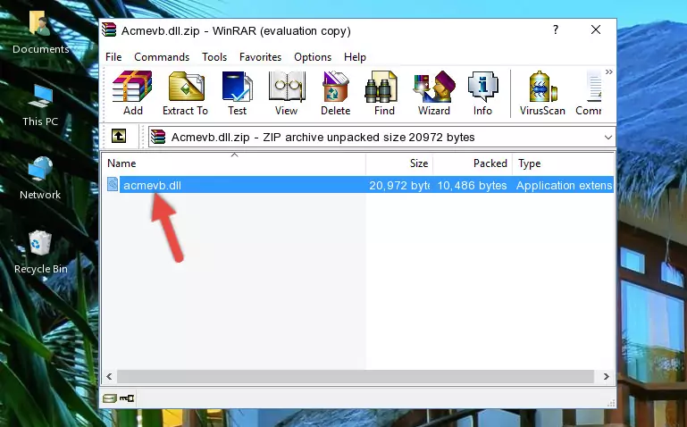Viewport: 687px width, 427px height.
Task: Click the Application extension type value
Action: (565, 185)
